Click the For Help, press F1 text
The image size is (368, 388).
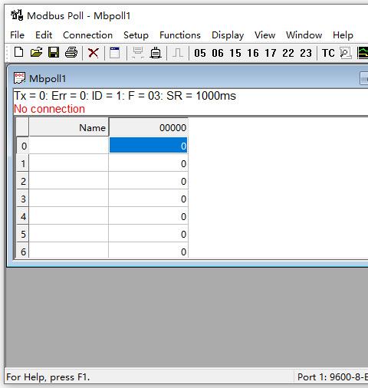[48, 377]
